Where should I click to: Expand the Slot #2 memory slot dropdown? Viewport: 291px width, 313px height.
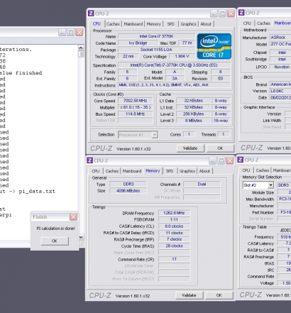click(270, 185)
